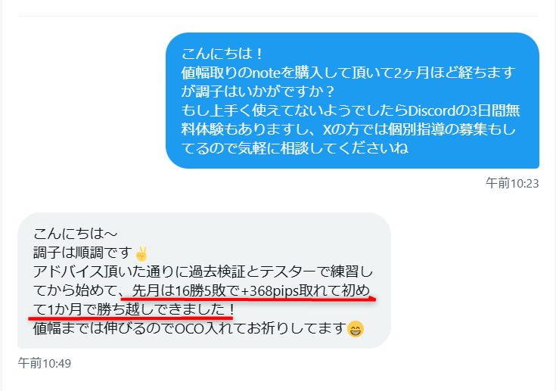
Task: Click the こんにちは！ greeting in the blue bubble
Action: [222, 54]
